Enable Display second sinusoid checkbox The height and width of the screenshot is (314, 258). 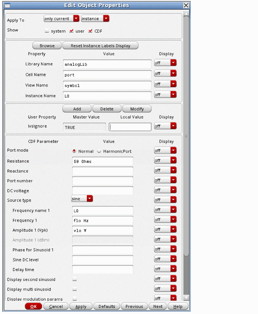click(x=75, y=279)
